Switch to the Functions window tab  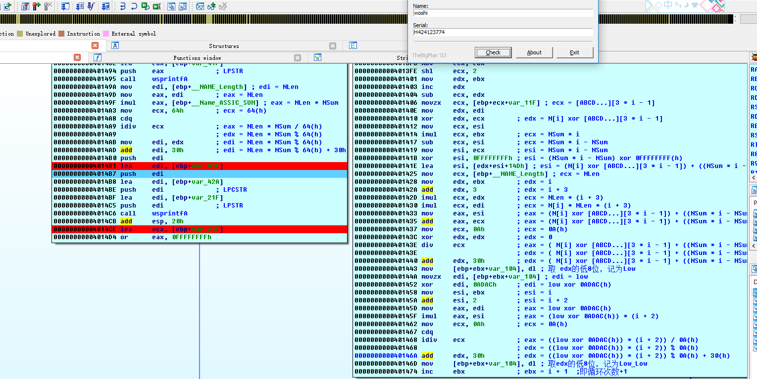(x=197, y=58)
